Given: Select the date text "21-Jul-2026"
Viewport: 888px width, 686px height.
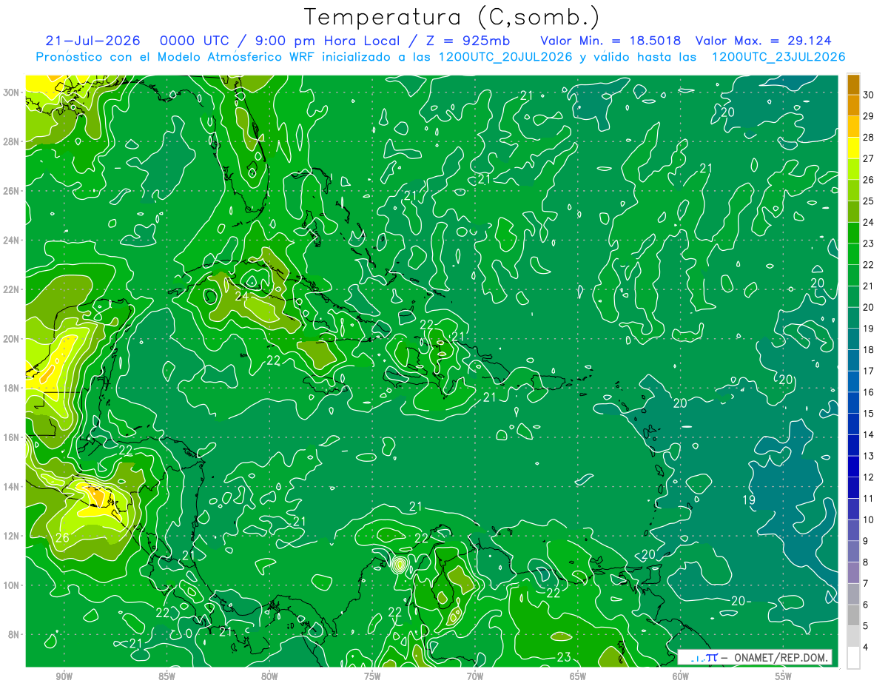Looking at the screenshot, I should point(93,40).
